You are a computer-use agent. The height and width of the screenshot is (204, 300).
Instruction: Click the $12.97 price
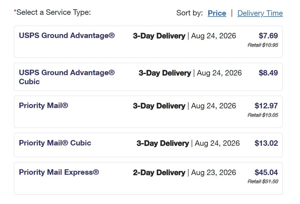point(266,106)
